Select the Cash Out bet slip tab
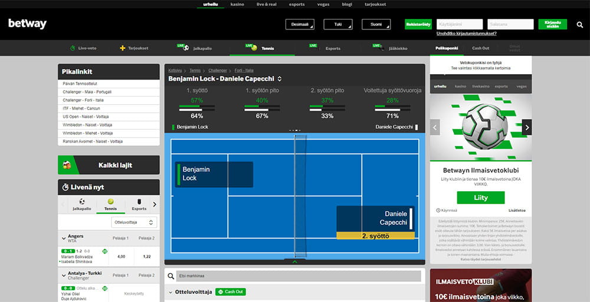Image resolution: width=590 pixels, height=302 pixels. [480, 48]
